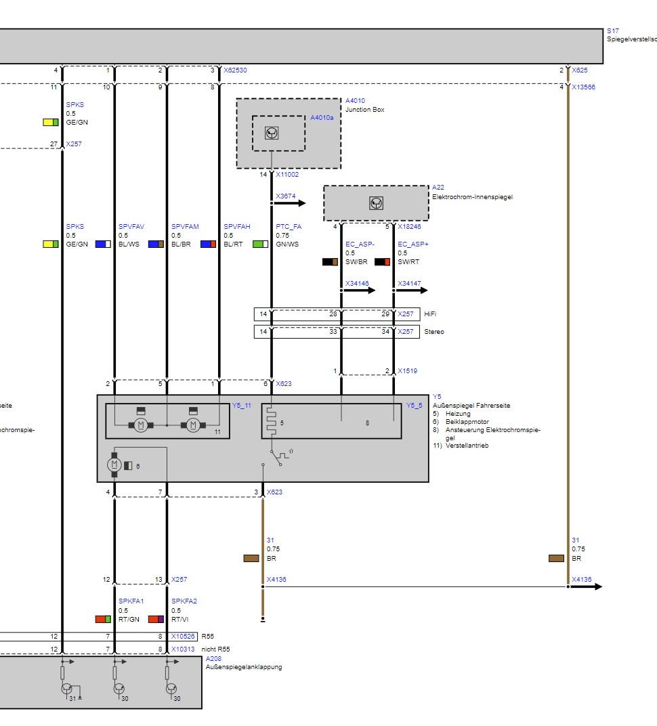
Task: Click the icon in the Elektrochrom-Innenspiegel box
Action: click(376, 203)
